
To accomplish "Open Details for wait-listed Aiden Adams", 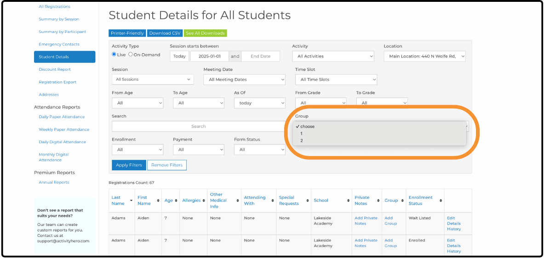I will tap(454, 223).
